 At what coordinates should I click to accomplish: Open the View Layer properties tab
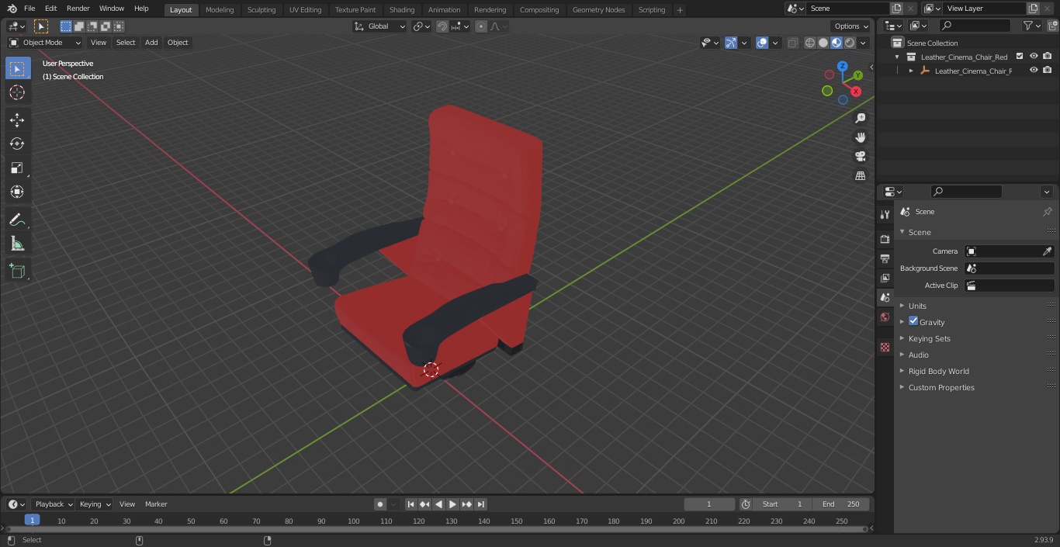coord(885,278)
